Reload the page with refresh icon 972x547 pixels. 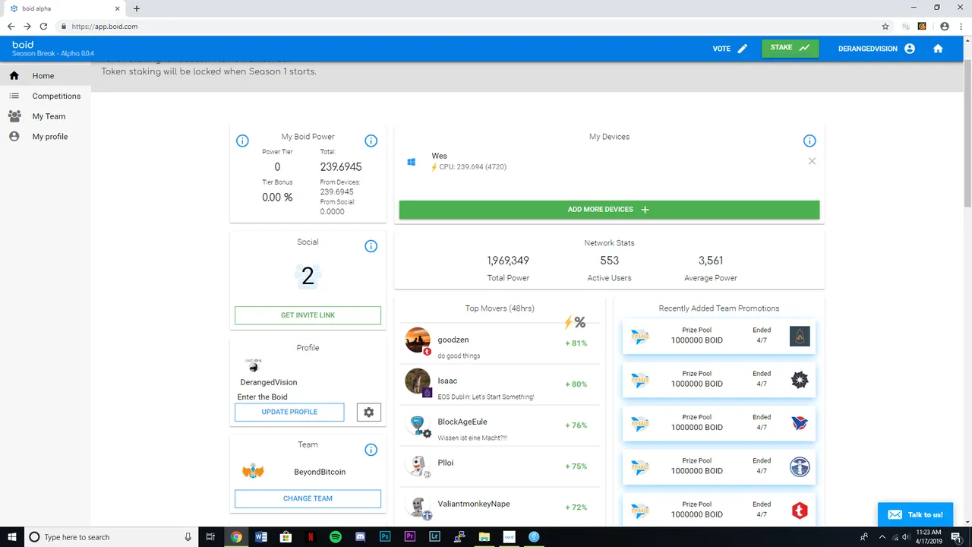pyautogui.click(x=43, y=26)
